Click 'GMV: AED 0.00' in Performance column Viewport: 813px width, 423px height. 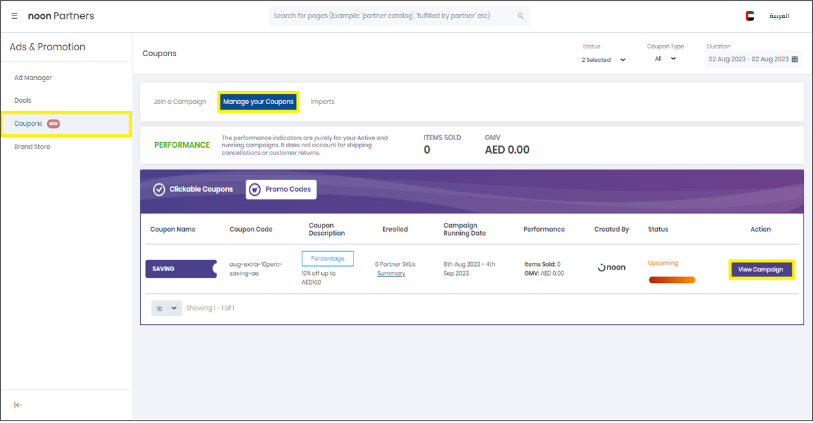point(544,273)
